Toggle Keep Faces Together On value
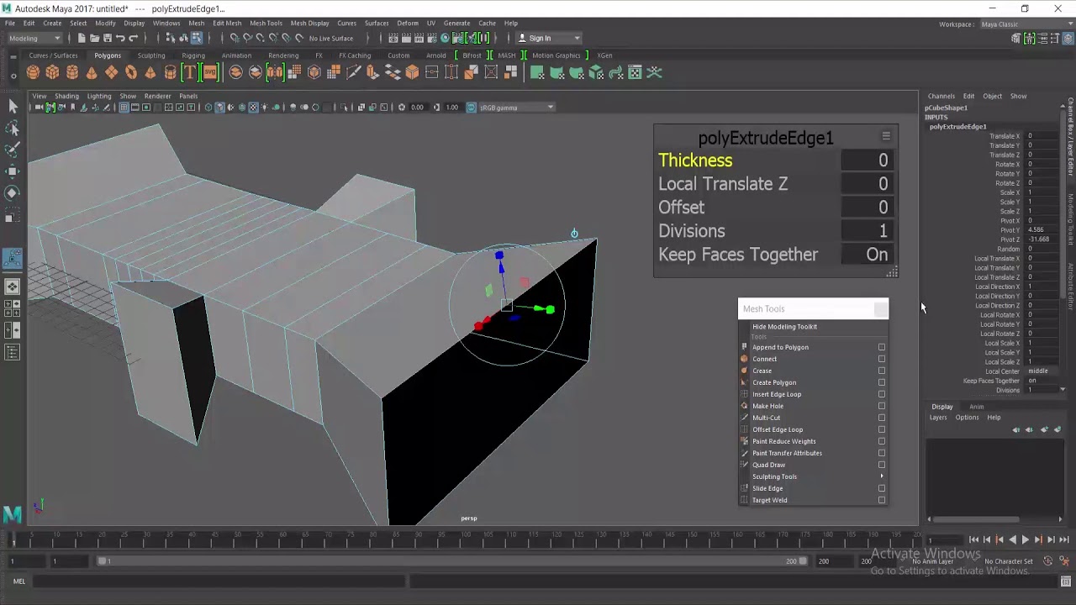This screenshot has width=1076, height=605. tap(867, 255)
